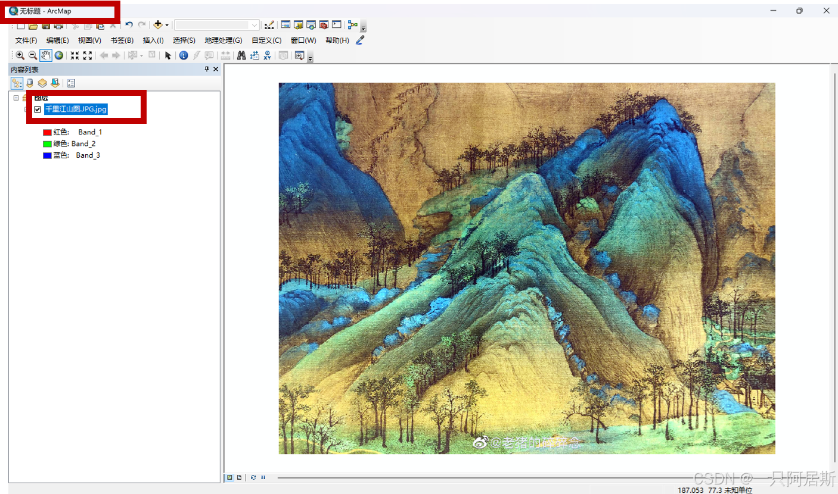
Task: Select the Zoom In tool
Action: (20, 55)
